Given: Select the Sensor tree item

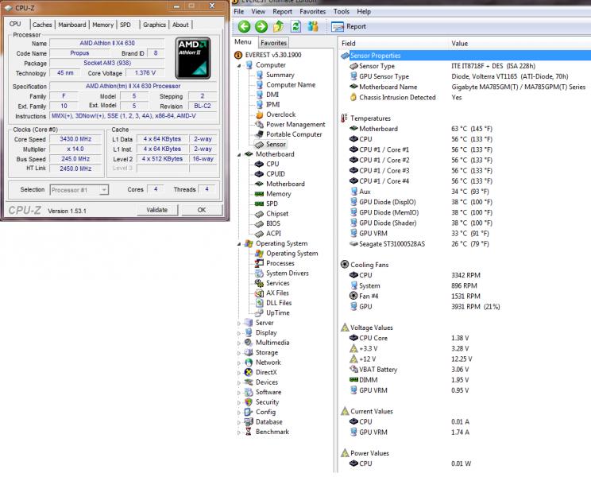Looking at the screenshot, I should pyautogui.click(x=276, y=144).
